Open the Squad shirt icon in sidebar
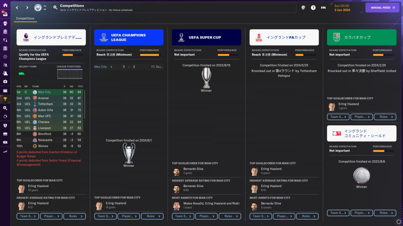Image resolution: width=403 pixels, height=226 pixels. [x=5, y=23]
